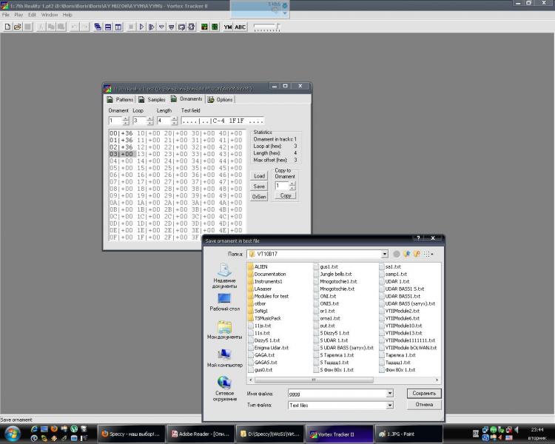Expand the file name dropdown
Screen dimensions: 555x444
[390, 394]
